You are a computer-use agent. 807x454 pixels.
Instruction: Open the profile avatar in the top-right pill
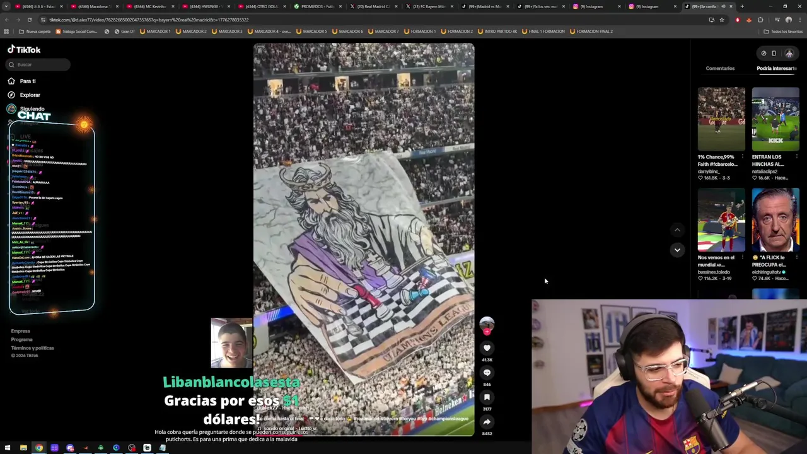click(789, 54)
